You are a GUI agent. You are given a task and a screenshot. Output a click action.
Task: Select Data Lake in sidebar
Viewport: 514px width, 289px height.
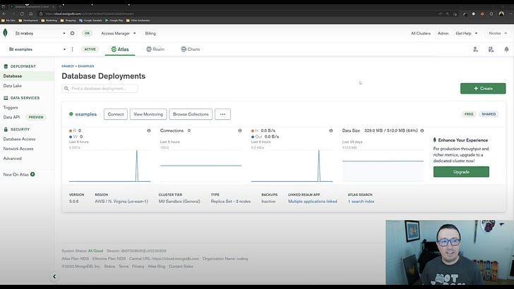13,86
